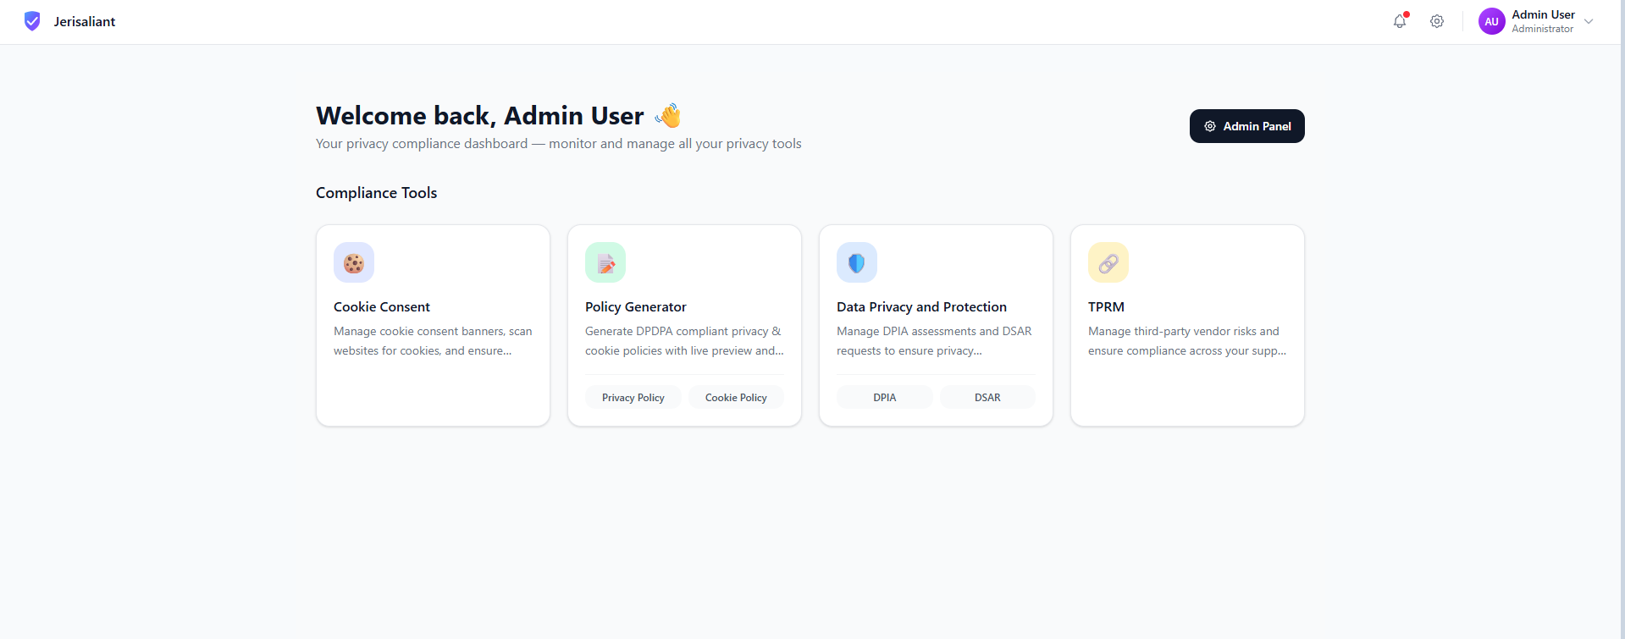
Task: Open the notifications bell
Action: pyautogui.click(x=1400, y=21)
